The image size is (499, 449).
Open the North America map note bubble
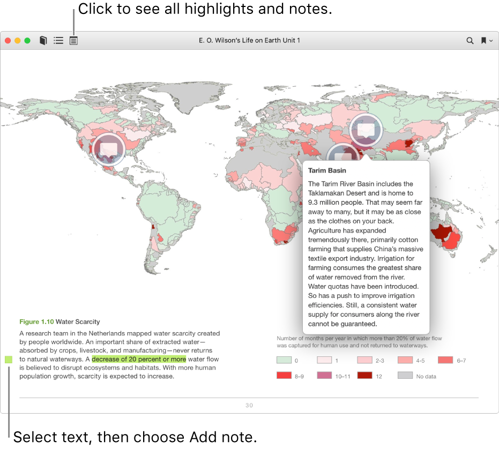tap(108, 149)
